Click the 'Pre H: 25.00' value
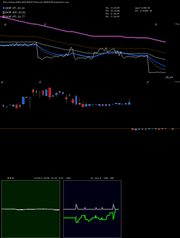 [113, 11]
